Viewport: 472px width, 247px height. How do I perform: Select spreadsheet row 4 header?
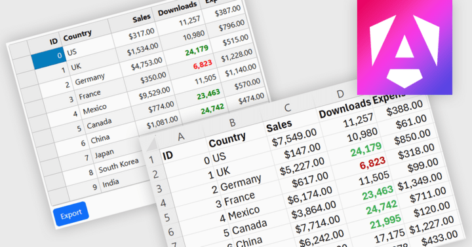(163, 203)
